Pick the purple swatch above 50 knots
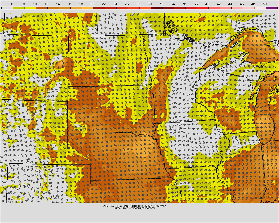 tap(272, 8)
